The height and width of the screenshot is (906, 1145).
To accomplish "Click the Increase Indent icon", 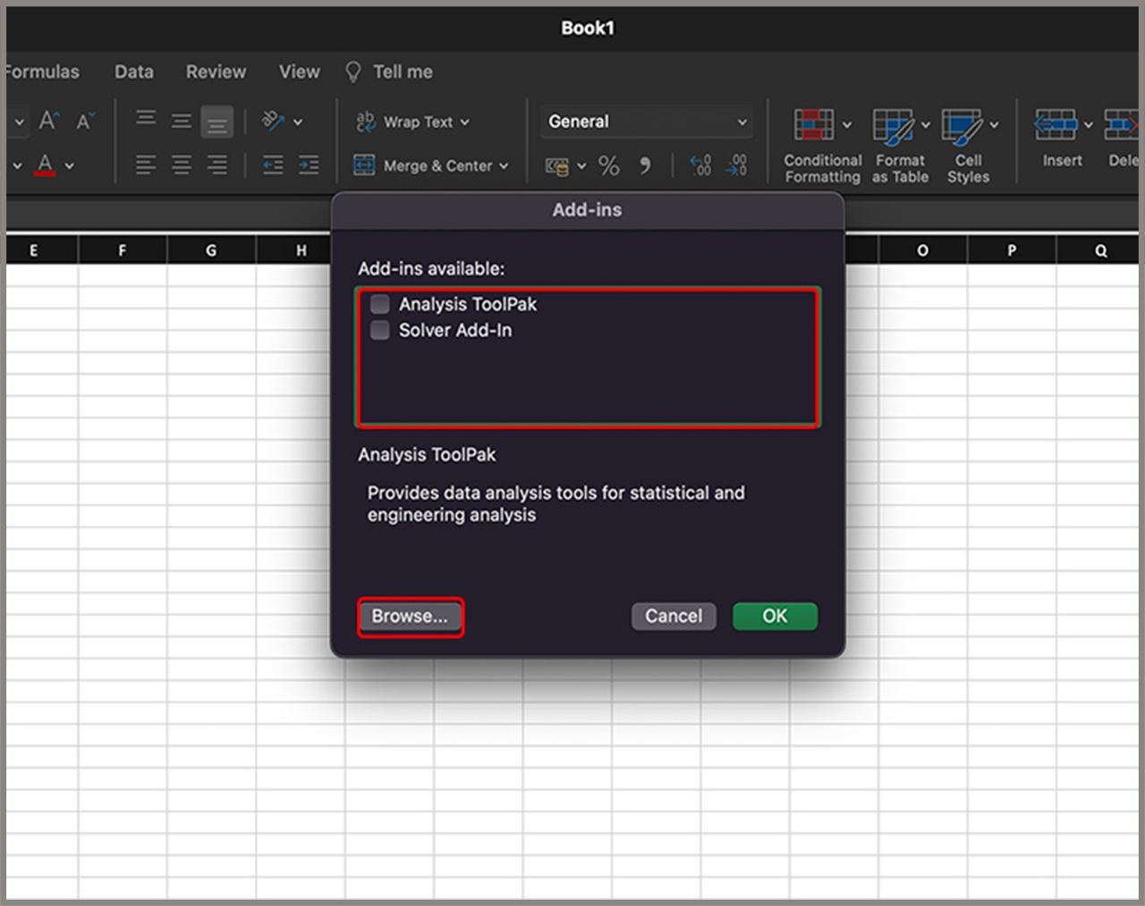I will 309,165.
